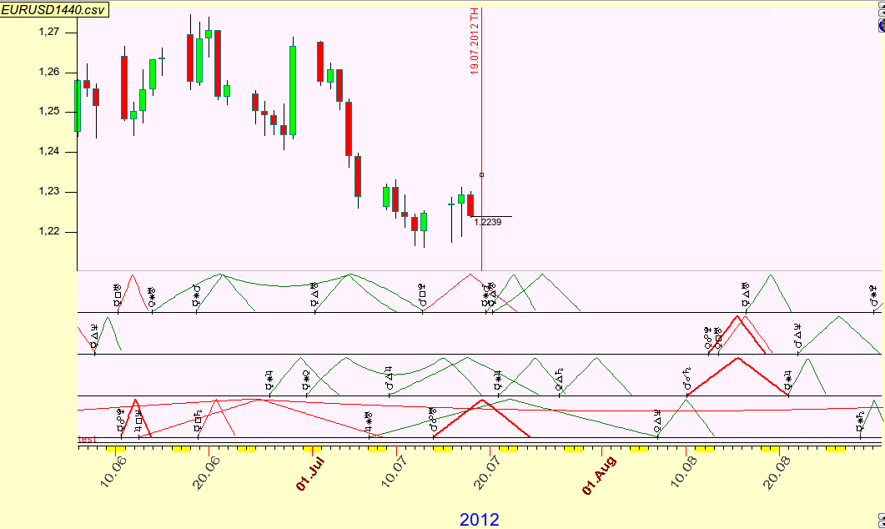885x529 pixels.
Task: Pick the Venus trine Saturn aspect symbol
Action: [x=560, y=380]
